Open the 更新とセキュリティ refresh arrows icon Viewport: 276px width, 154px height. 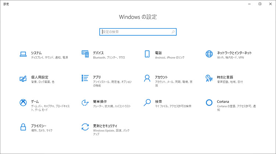(x=85, y=127)
